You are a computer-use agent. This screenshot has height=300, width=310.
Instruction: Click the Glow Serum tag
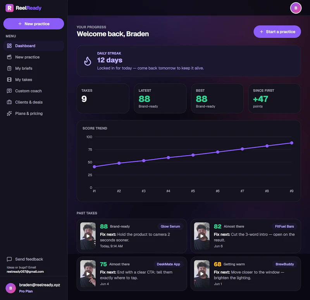(x=170, y=226)
